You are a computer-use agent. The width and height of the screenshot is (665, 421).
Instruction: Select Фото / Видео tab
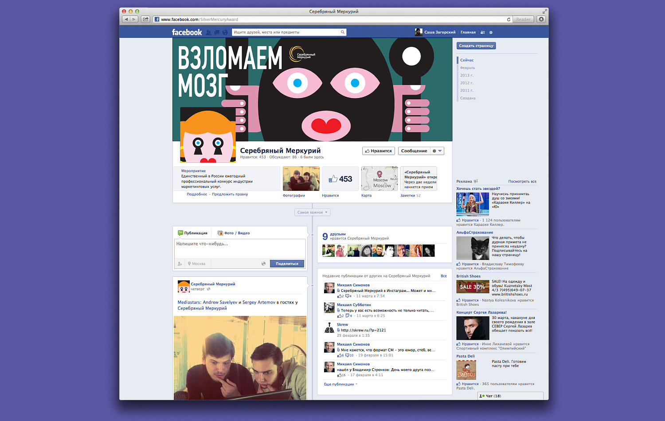pos(234,233)
